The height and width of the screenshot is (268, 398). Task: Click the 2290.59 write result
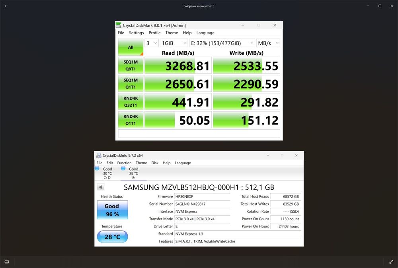pyautogui.click(x=246, y=84)
